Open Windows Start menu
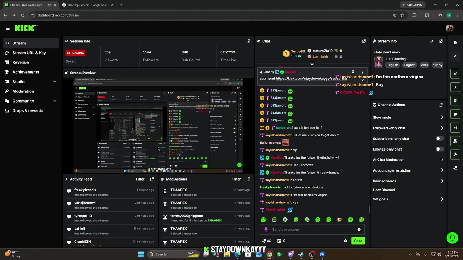 (x=141, y=254)
